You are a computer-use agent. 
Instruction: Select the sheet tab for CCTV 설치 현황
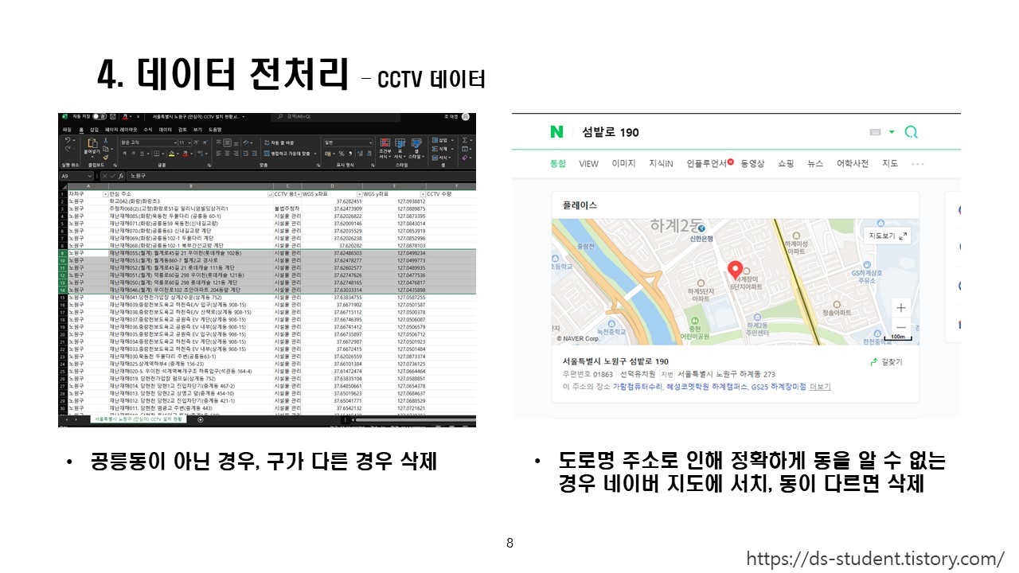click(138, 419)
